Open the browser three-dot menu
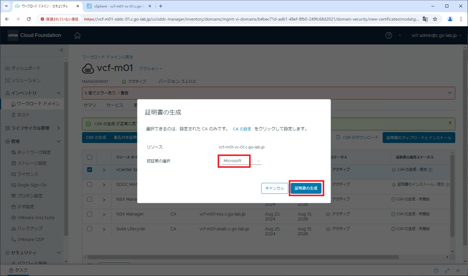Screen dimensions: 468x276 tap(461, 19)
